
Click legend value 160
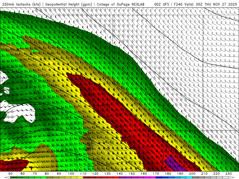[144, 174]
